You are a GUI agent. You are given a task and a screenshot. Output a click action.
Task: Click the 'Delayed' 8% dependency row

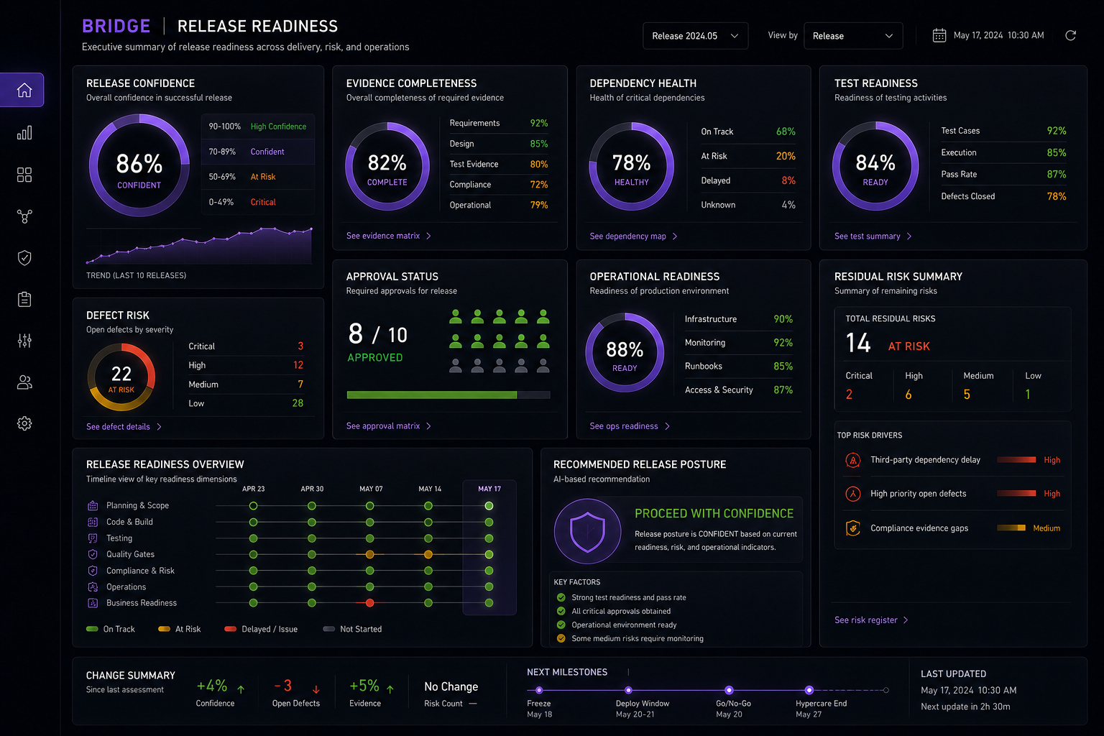pos(748,180)
